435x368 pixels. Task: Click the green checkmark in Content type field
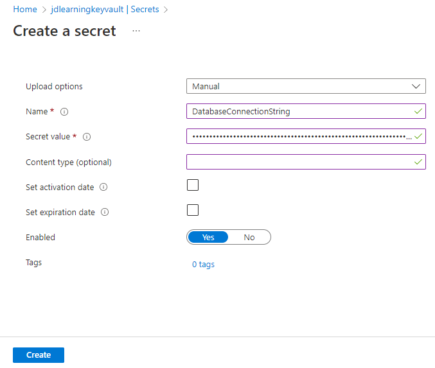[418, 162]
